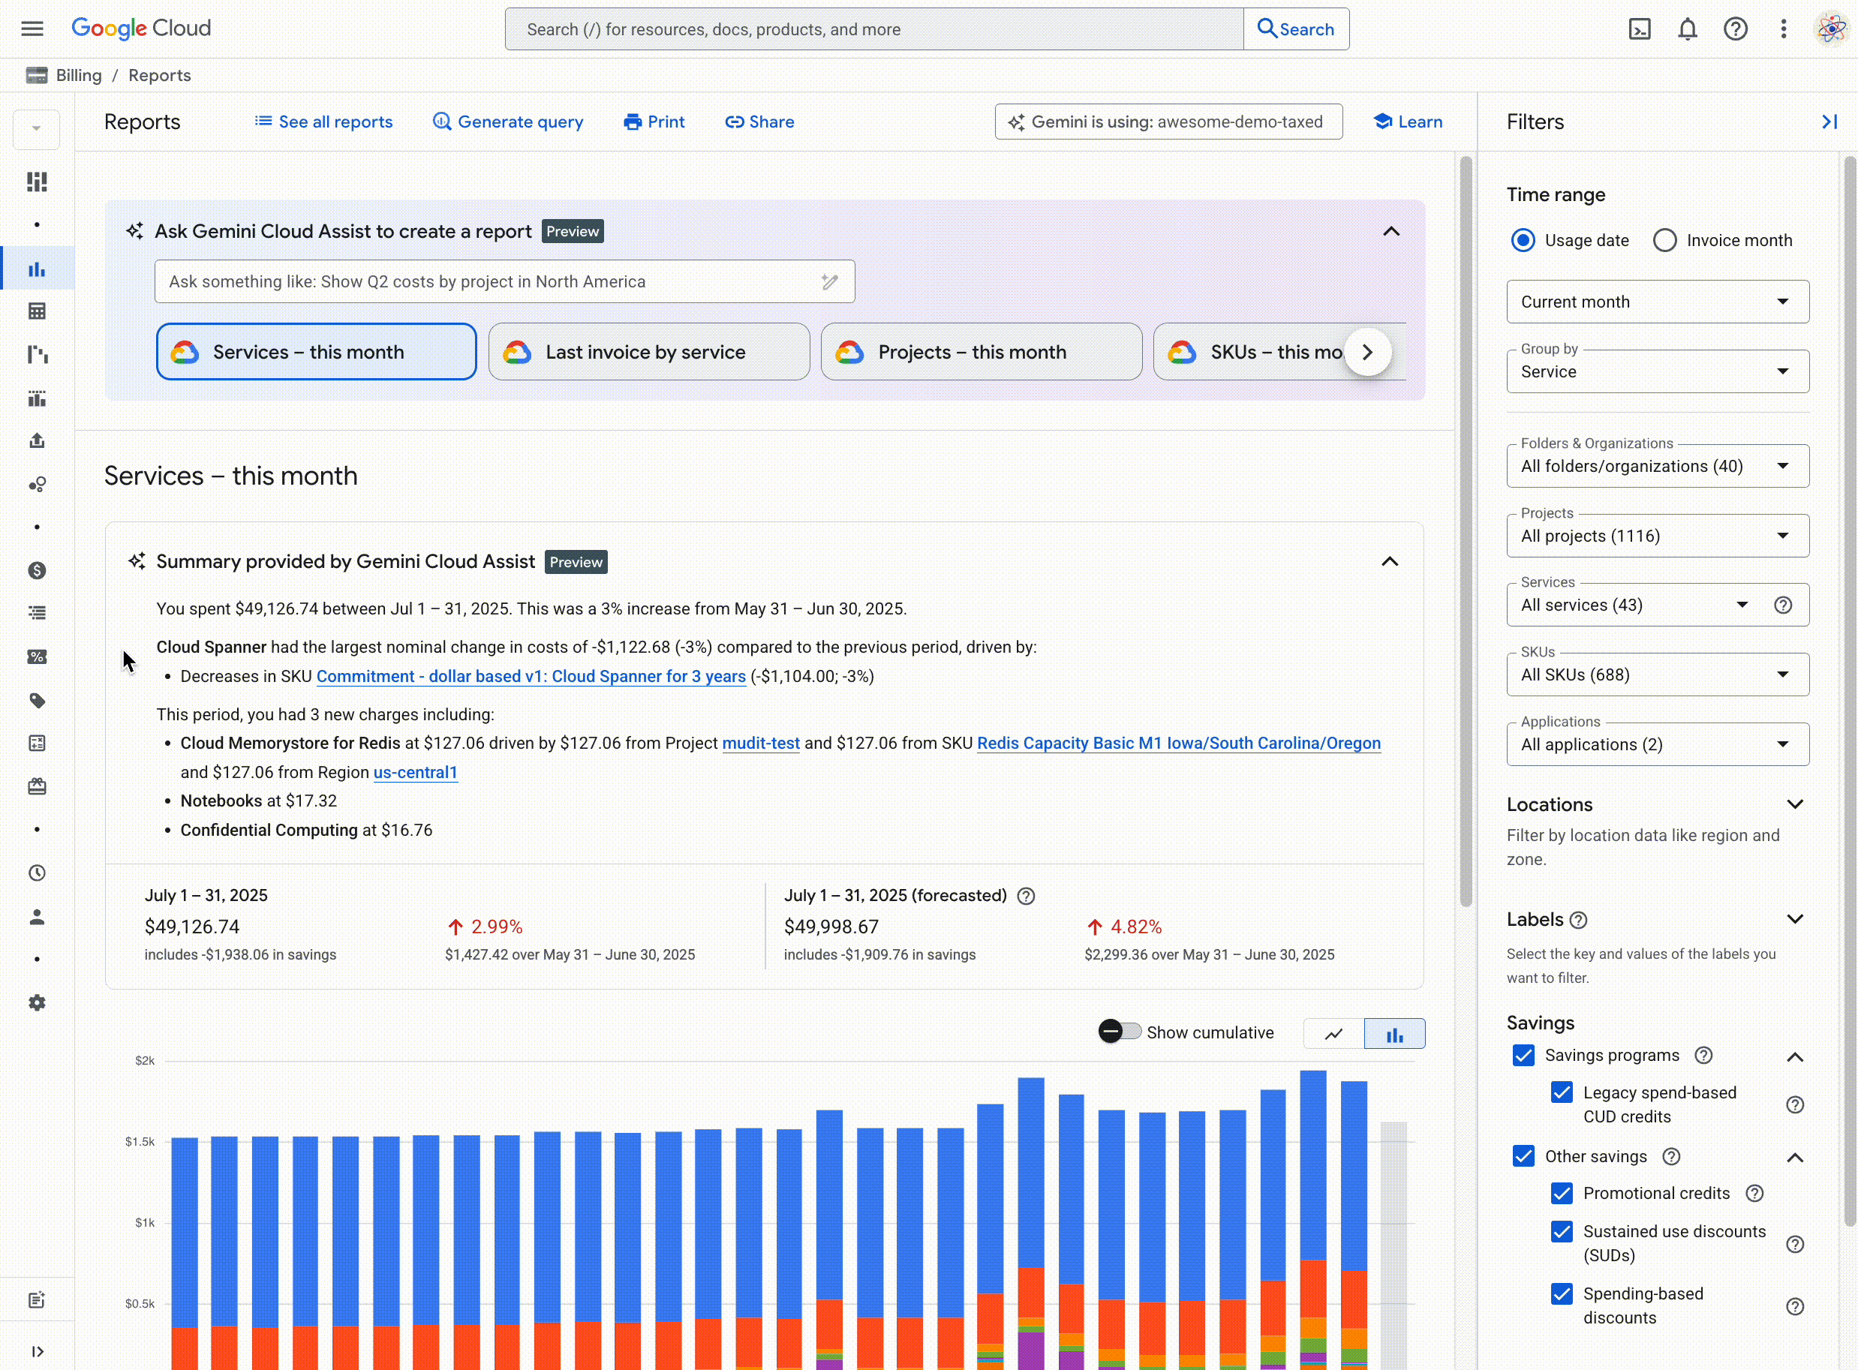Open the person Account management icon
This screenshot has width=1858, height=1370.
tap(37, 917)
